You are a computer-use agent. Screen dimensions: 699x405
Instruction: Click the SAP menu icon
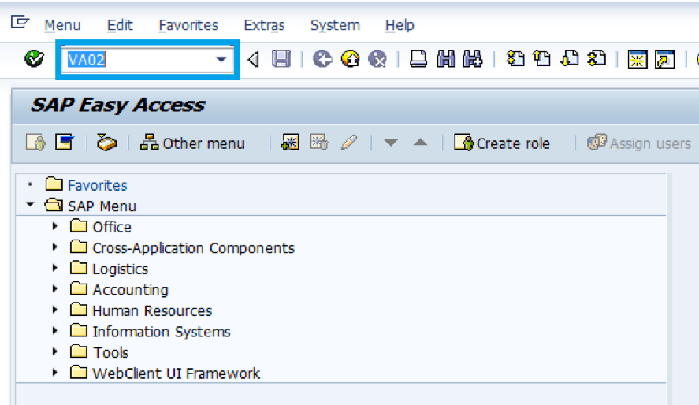pyautogui.click(x=65, y=143)
